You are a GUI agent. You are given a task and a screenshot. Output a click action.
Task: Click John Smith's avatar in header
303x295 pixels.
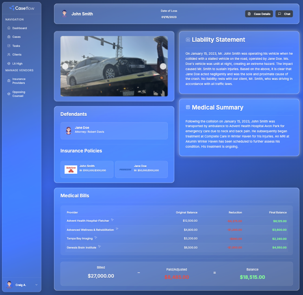64,14
